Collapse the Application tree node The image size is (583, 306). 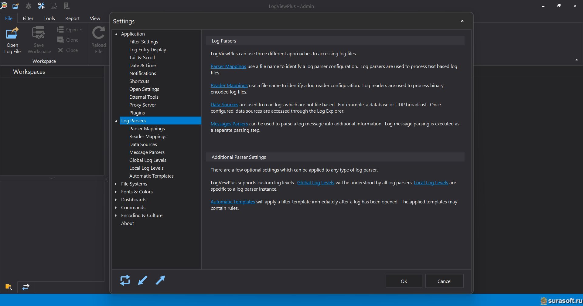tap(116, 34)
